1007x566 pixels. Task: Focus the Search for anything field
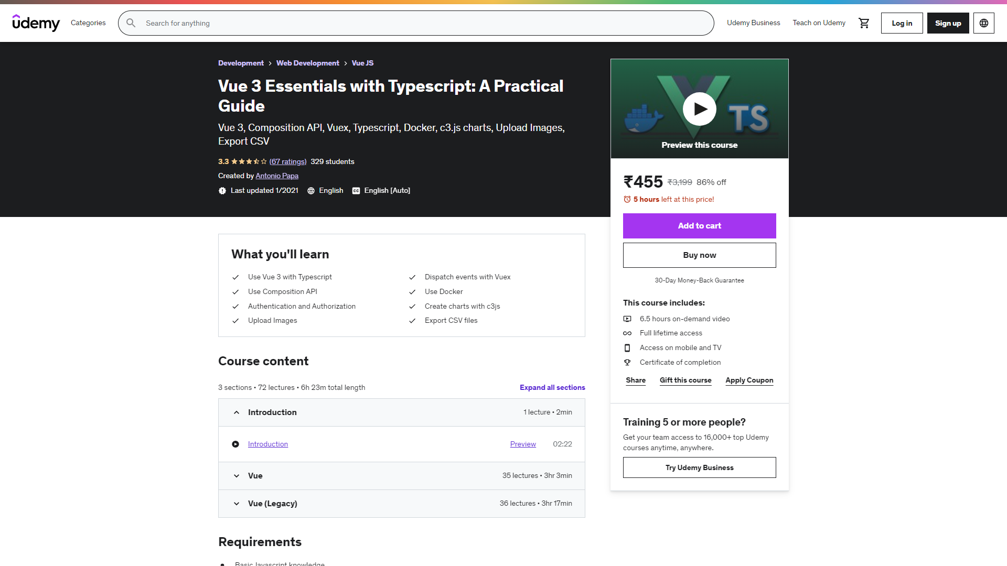click(x=416, y=23)
